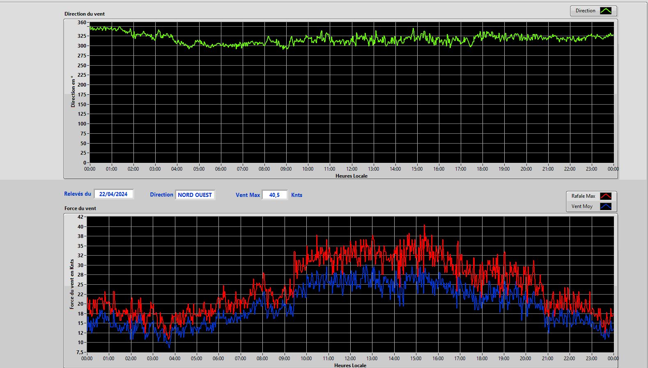Click the Vent Max label
This screenshot has height=368, width=648.
coord(248,195)
